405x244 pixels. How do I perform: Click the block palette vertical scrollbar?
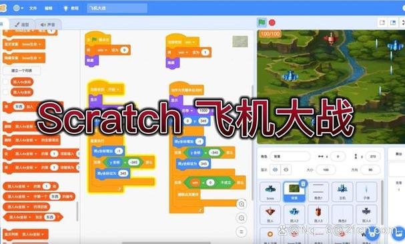pos(77,211)
